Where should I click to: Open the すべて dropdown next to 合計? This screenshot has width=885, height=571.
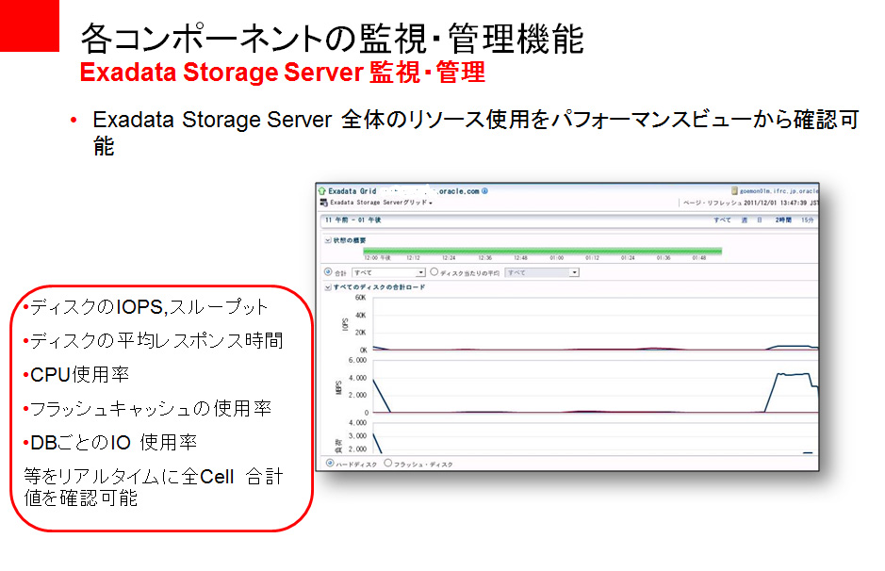pos(388,272)
